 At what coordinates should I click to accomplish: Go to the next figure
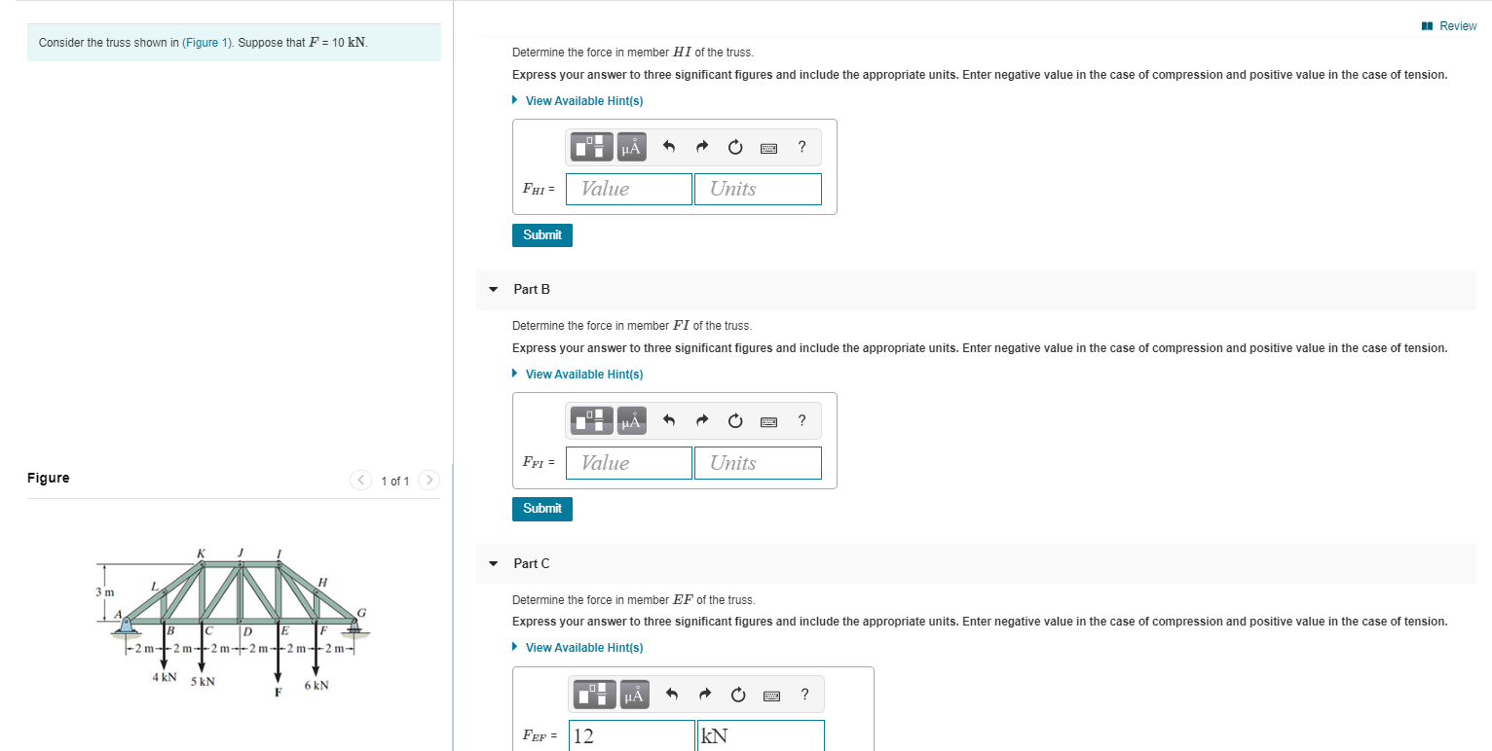[429, 480]
